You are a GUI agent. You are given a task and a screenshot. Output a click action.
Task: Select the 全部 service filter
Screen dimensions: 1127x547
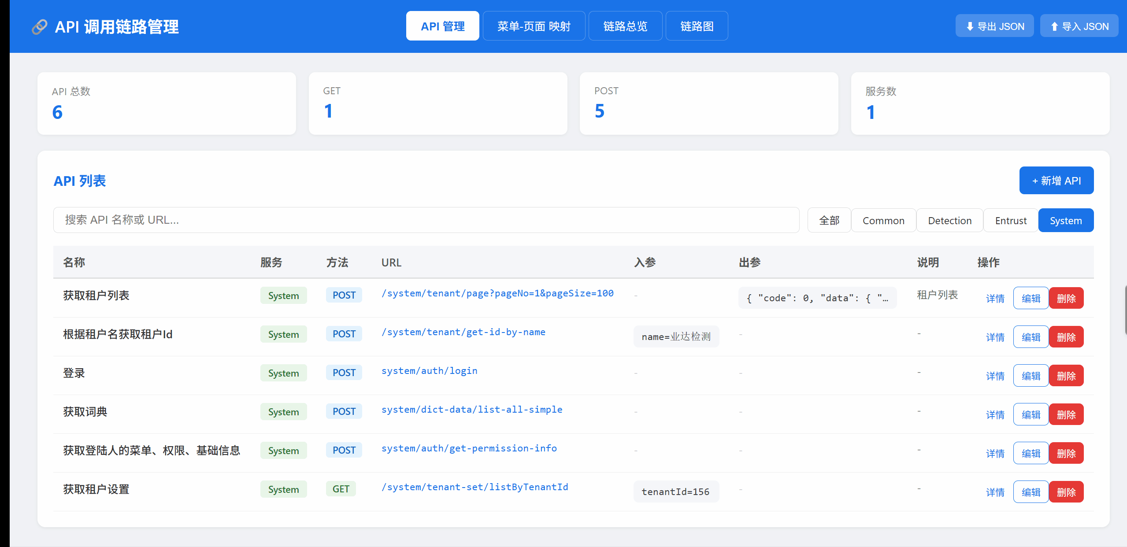tap(829, 220)
